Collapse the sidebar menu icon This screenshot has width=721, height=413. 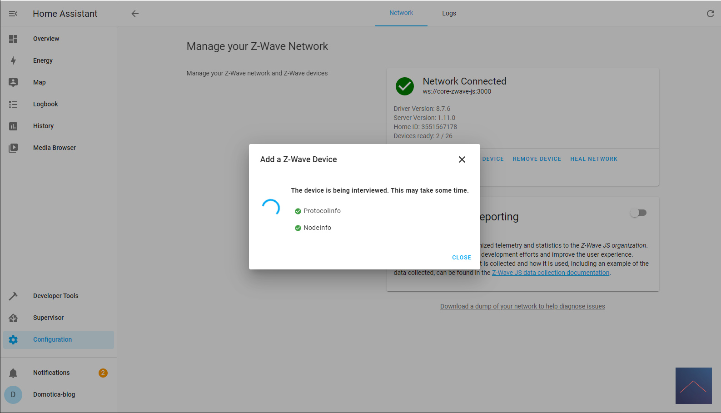point(13,14)
